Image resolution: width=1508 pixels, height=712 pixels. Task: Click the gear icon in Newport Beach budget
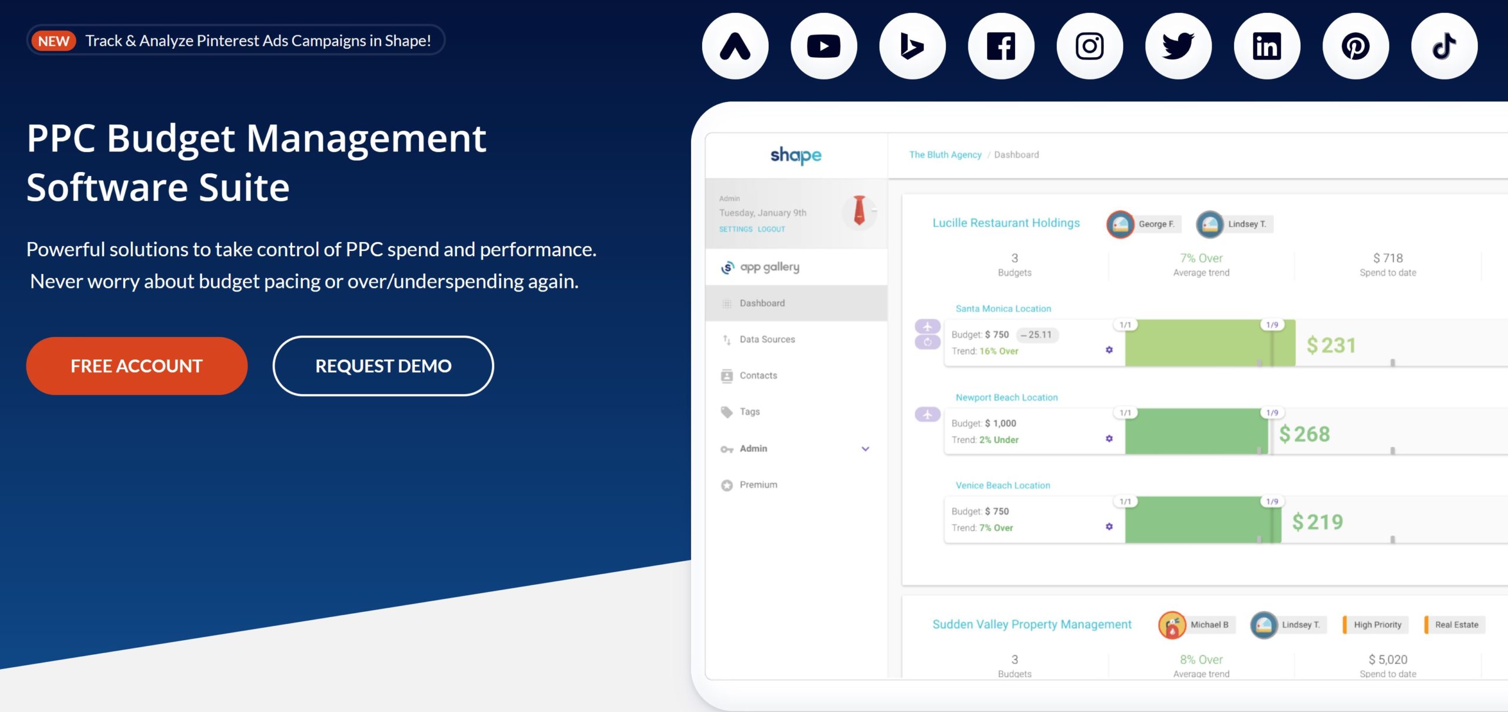point(1109,439)
